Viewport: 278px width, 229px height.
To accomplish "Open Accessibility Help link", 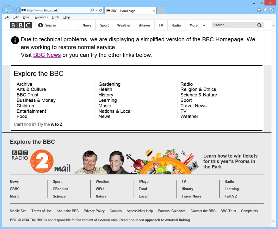I will click(140, 211).
